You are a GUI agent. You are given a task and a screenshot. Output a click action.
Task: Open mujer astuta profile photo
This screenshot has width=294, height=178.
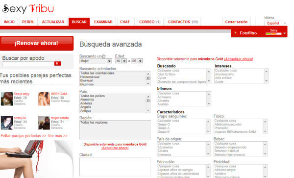coord(44,123)
